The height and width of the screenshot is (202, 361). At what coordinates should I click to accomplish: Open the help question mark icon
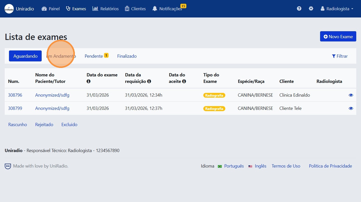coord(299,9)
